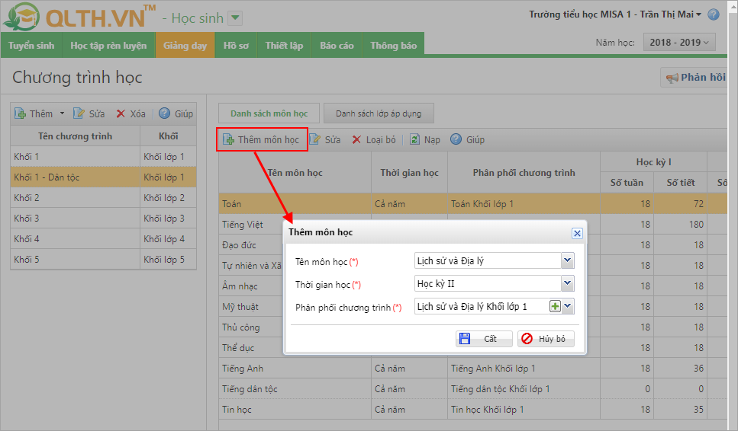Click the Xóa red X delete icon in left panel
This screenshot has width=738, height=431.
coord(121,113)
